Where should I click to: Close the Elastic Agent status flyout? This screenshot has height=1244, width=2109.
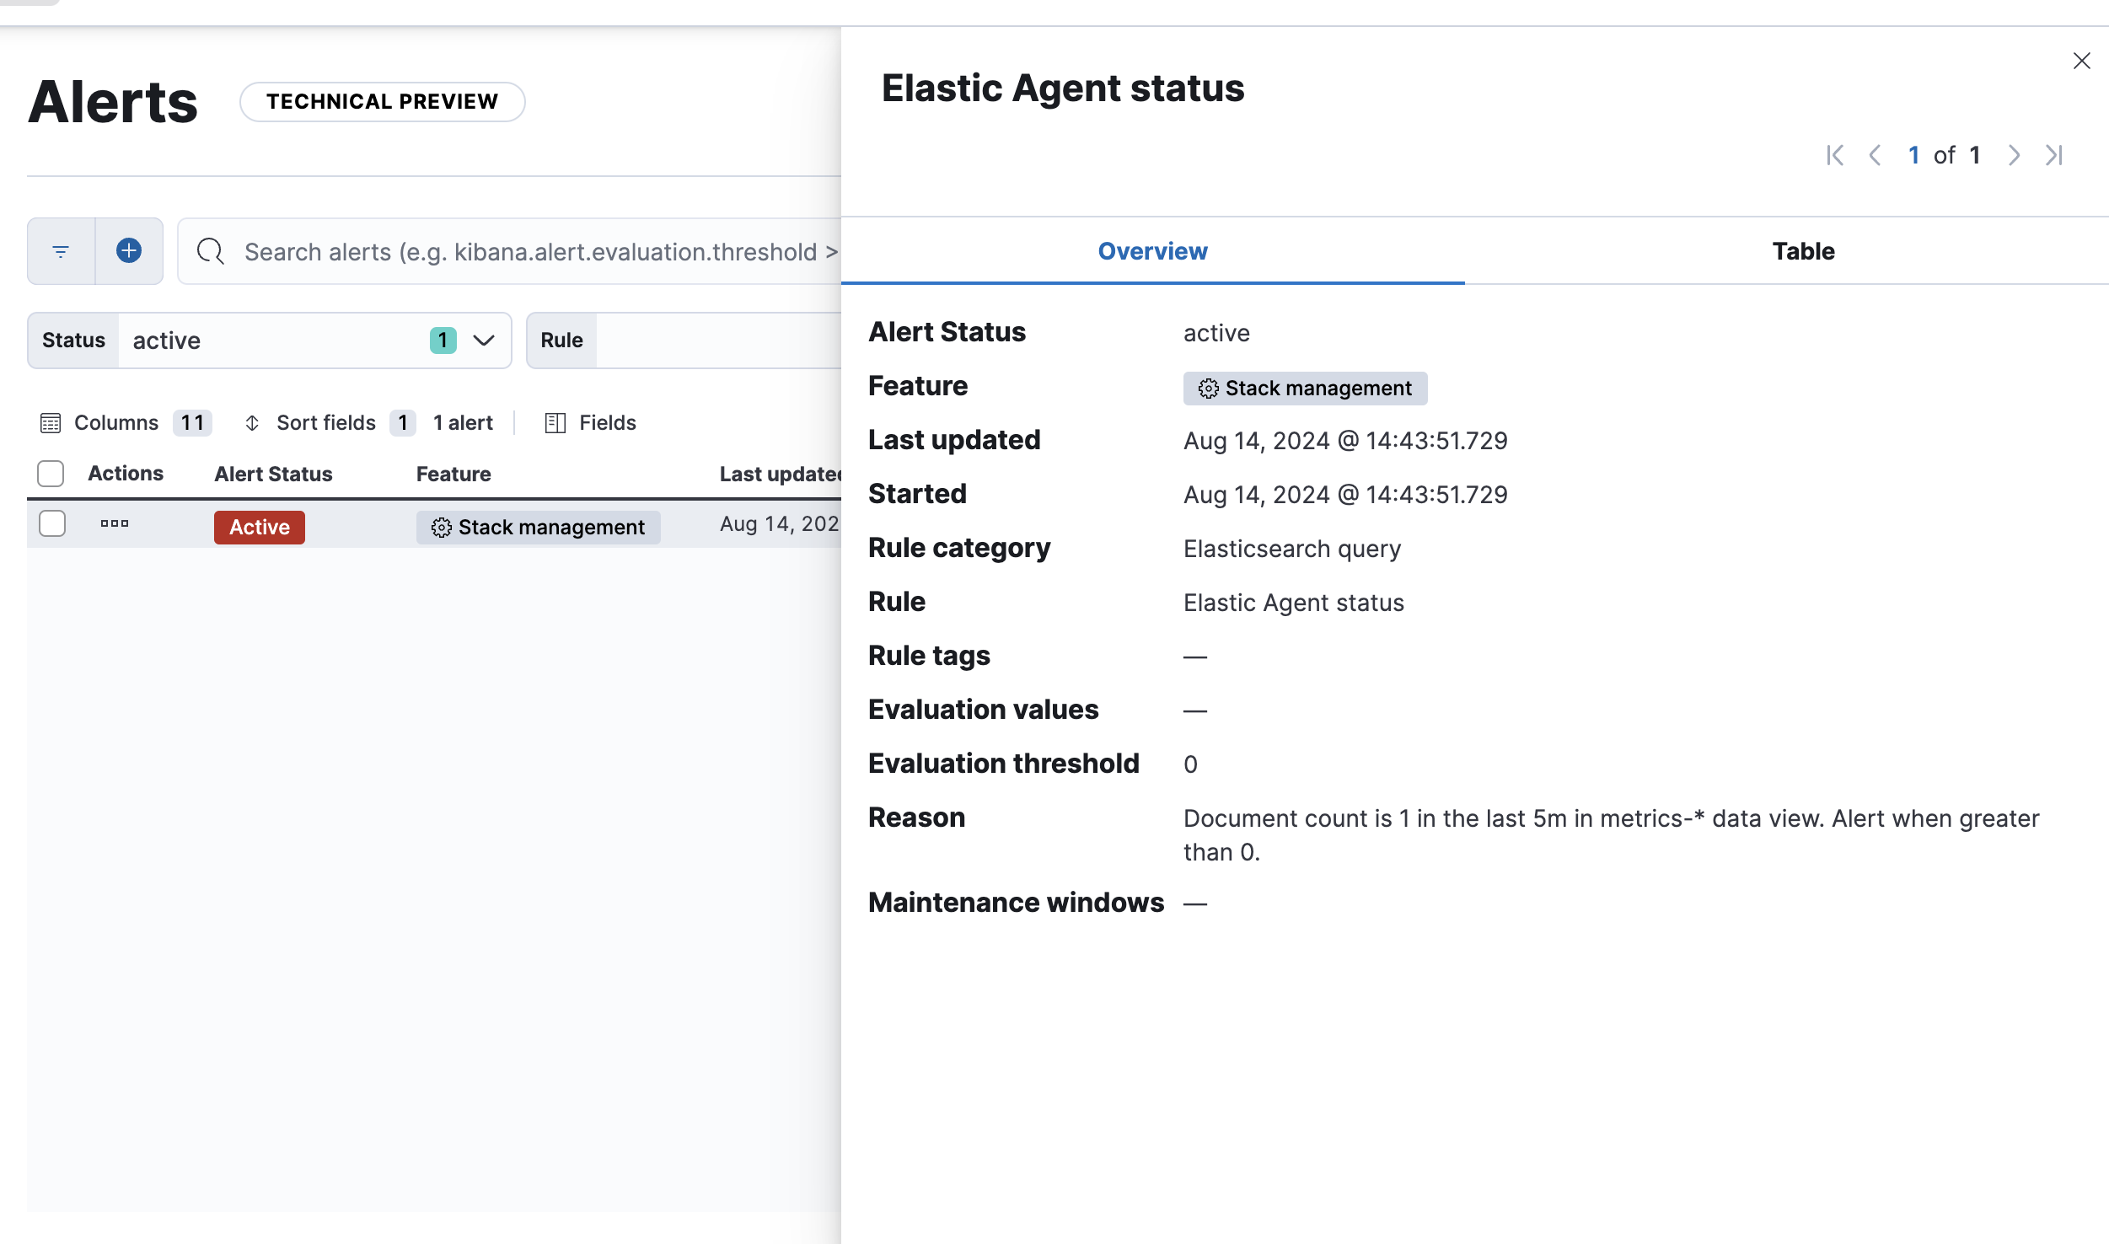[2081, 61]
